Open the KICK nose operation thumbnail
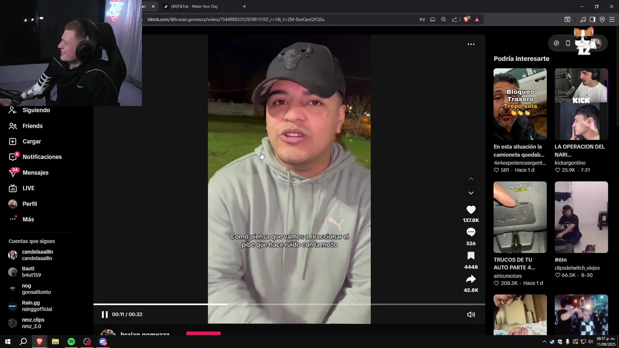Screen dimensions: 619x348 point(581,104)
